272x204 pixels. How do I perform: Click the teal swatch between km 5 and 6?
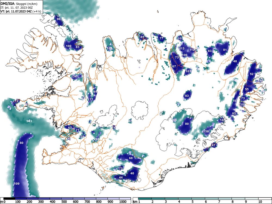click(x=198, y=199)
